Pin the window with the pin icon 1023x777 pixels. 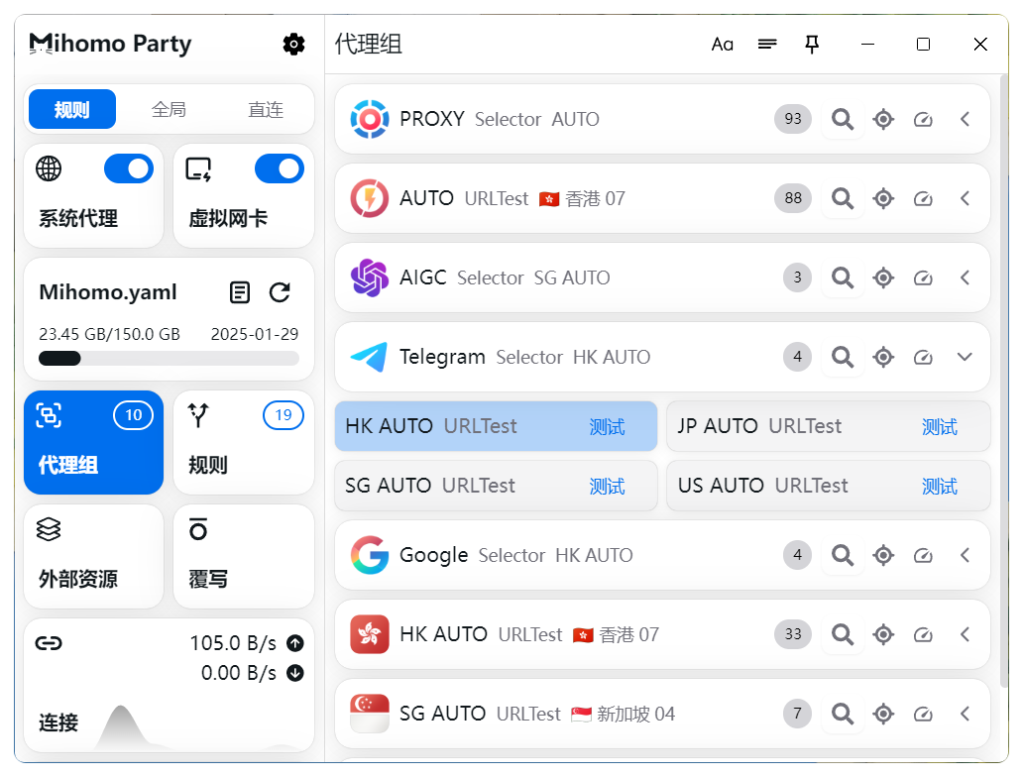pos(812,44)
